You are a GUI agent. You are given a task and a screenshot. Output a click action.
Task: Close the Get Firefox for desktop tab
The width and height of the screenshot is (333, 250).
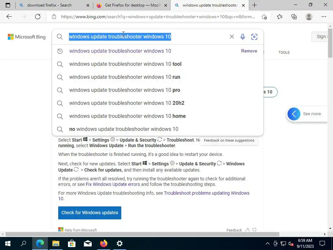coord(166,5)
